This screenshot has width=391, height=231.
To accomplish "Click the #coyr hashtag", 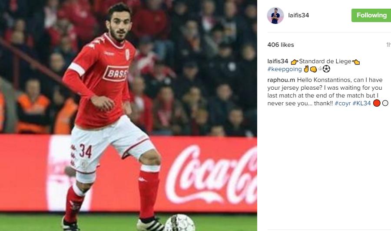I will click(343, 104).
